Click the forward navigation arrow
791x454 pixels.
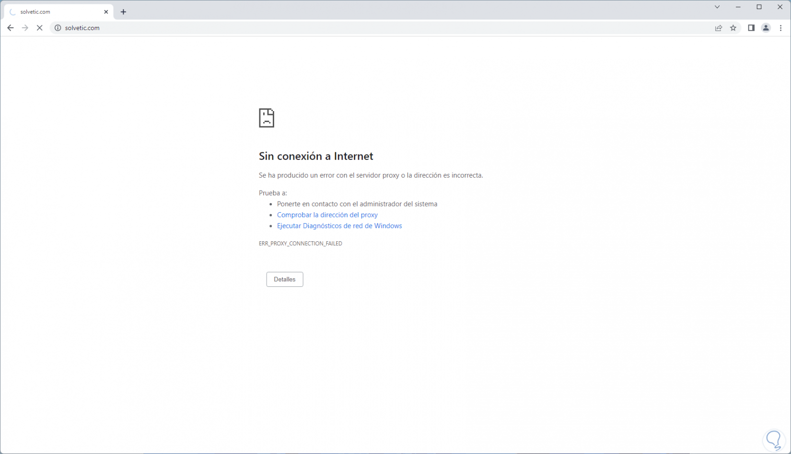(x=25, y=28)
